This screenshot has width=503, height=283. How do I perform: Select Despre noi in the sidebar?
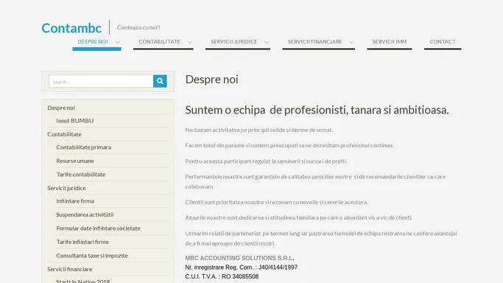(x=61, y=108)
